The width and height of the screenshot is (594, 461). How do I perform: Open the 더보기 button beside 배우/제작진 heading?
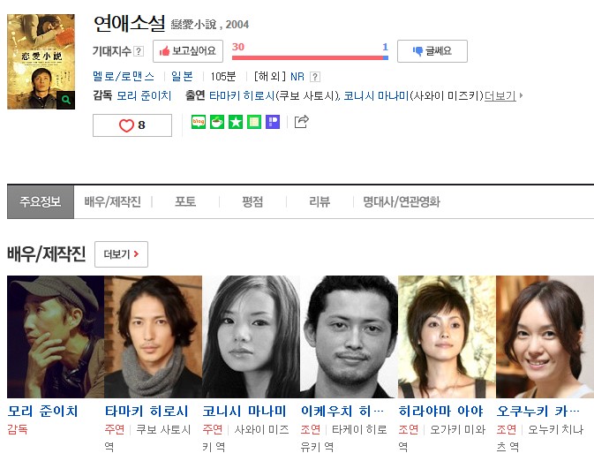pyautogui.click(x=121, y=254)
